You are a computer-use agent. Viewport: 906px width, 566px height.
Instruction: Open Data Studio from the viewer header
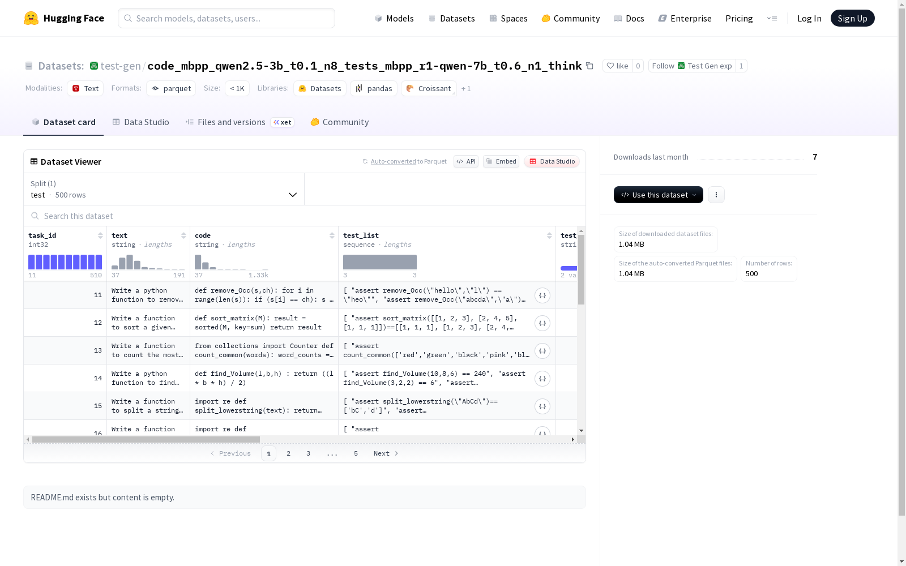click(x=552, y=161)
